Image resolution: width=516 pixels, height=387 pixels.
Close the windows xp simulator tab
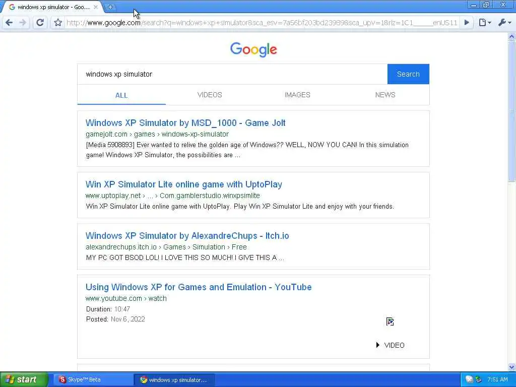click(96, 7)
